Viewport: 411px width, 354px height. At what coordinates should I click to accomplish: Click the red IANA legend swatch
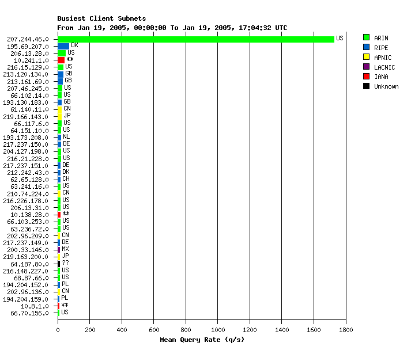click(x=366, y=77)
